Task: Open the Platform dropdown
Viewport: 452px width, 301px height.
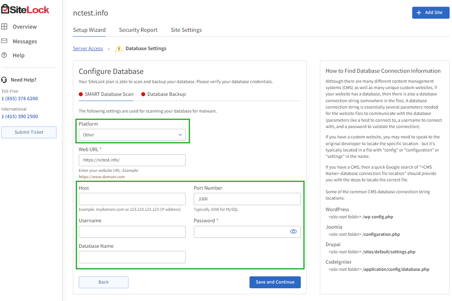Action: [x=132, y=135]
